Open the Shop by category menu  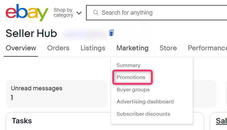67,13
